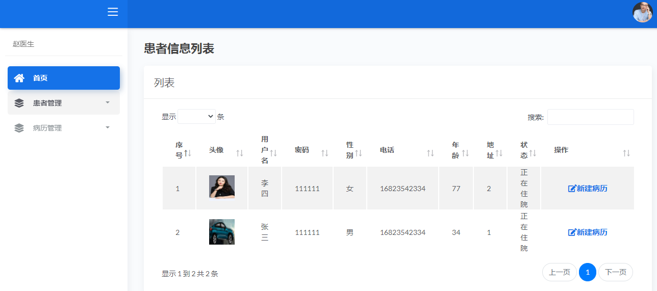Click 新建病历 link for 李四
Viewport: 657px width, 291px height.
pyautogui.click(x=588, y=189)
